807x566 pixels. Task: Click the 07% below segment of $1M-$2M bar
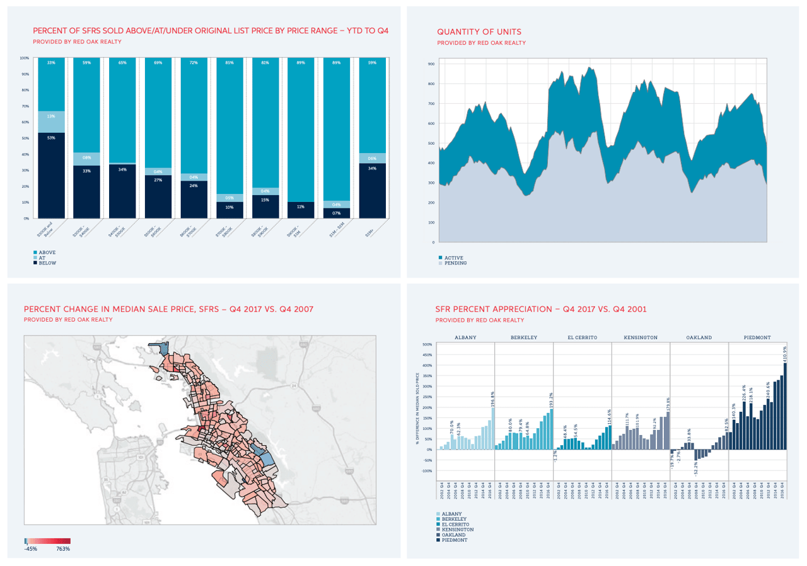pos(337,213)
